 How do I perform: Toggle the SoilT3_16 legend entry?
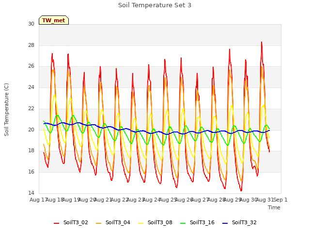[x=197, y=222]
